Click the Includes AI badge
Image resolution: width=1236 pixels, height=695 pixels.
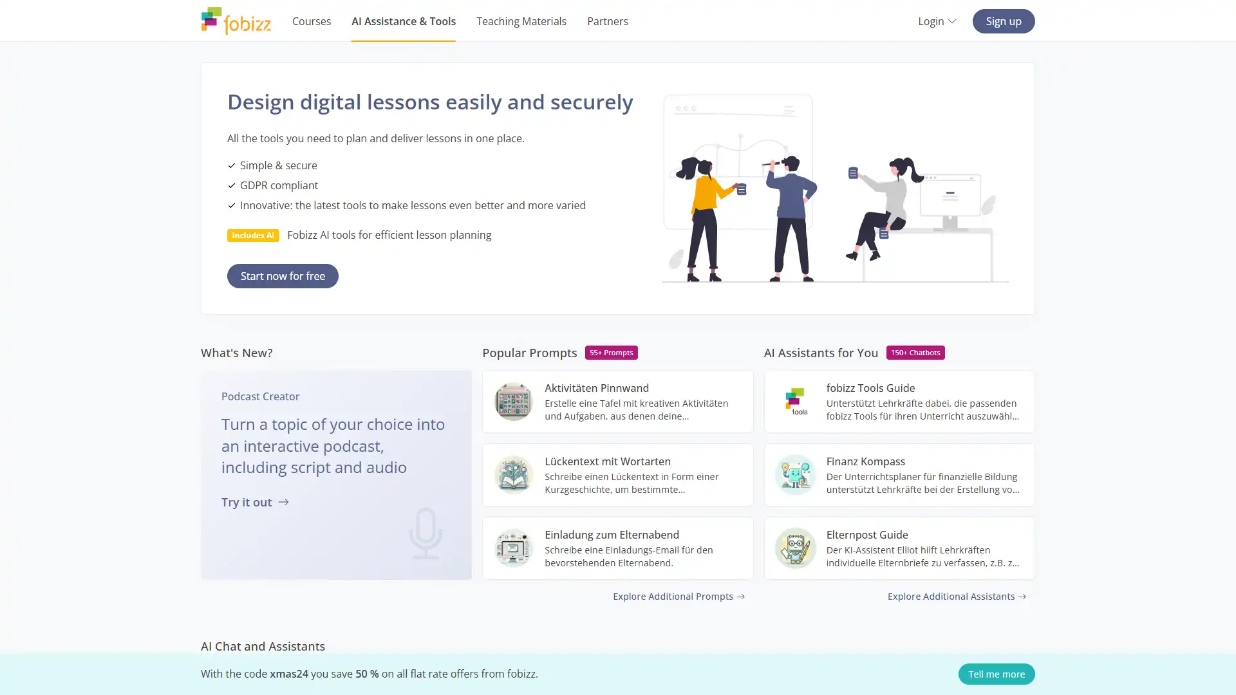(x=253, y=236)
